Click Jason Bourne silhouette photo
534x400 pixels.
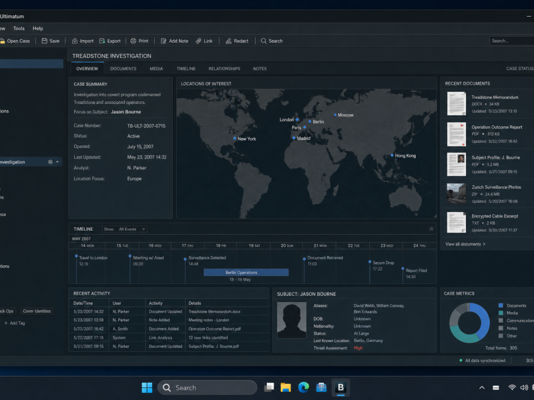[292, 320]
